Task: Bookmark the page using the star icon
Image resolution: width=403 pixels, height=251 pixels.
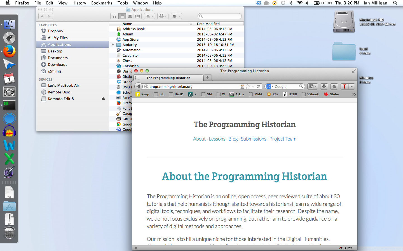Action: coord(247,86)
